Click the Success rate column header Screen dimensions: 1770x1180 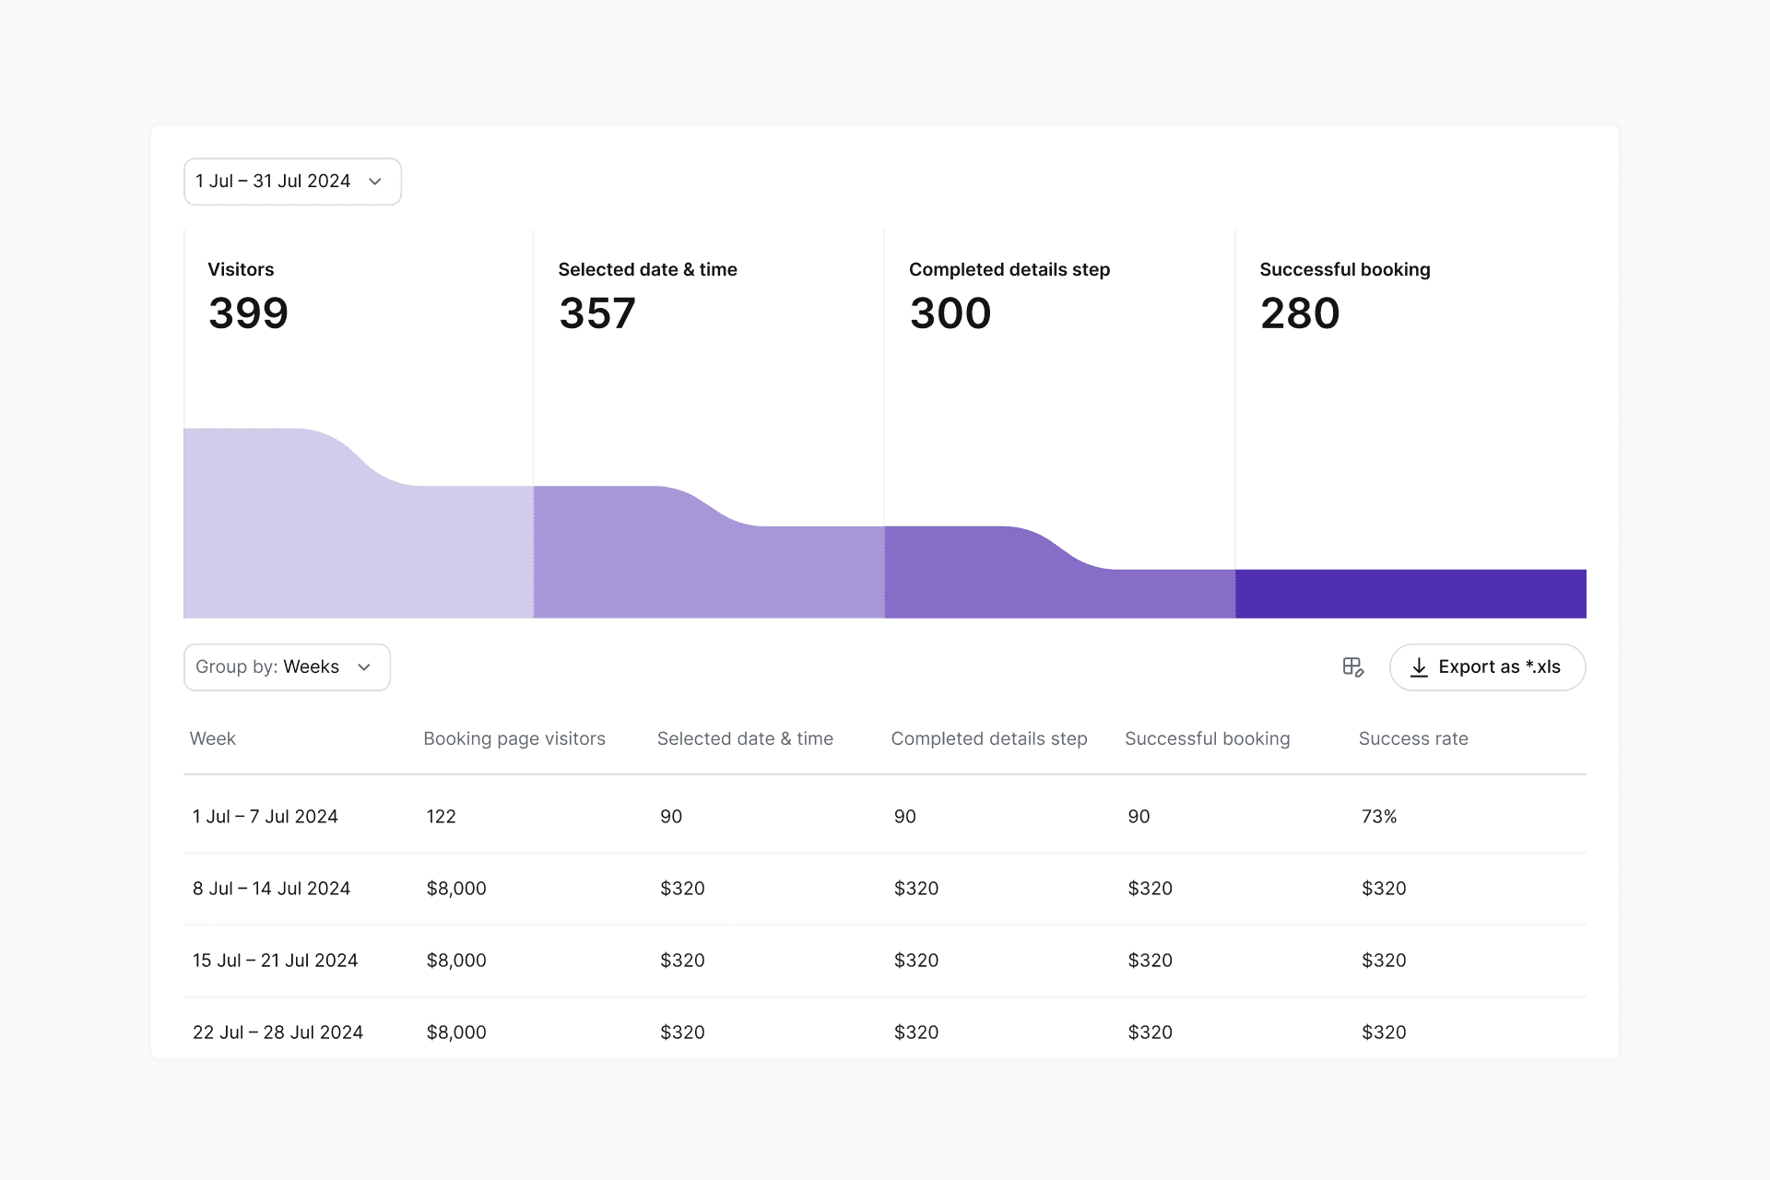(1412, 738)
